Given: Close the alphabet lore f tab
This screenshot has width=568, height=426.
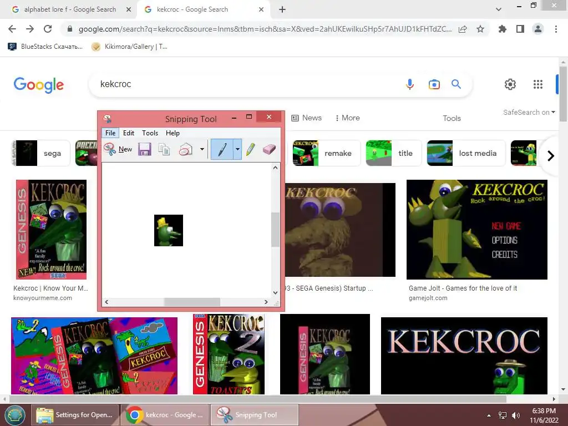Looking at the screenshot, I should pyautogui.click(x=129, y=9).
